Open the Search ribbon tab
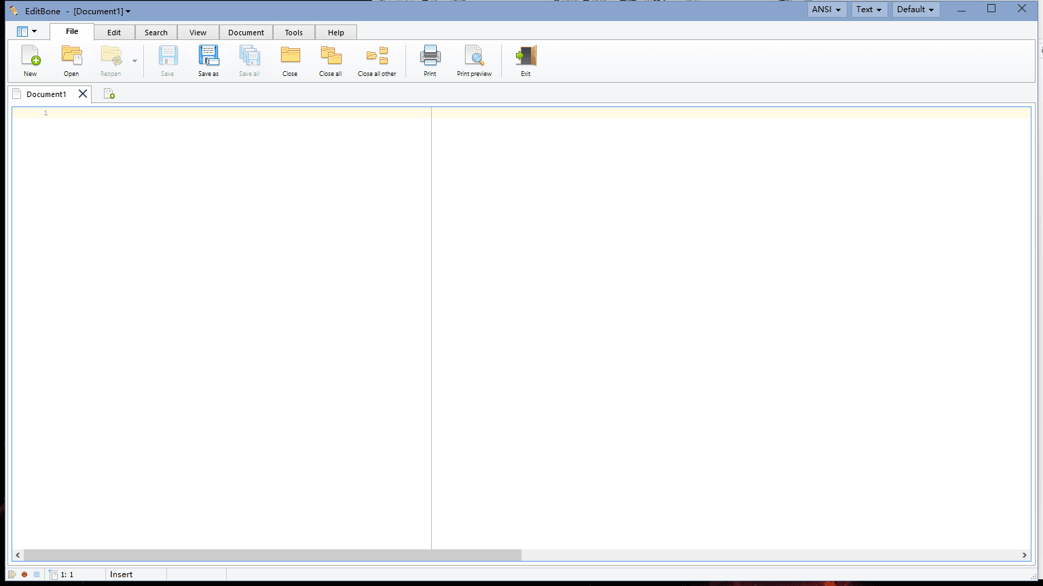 click(156, 33)
